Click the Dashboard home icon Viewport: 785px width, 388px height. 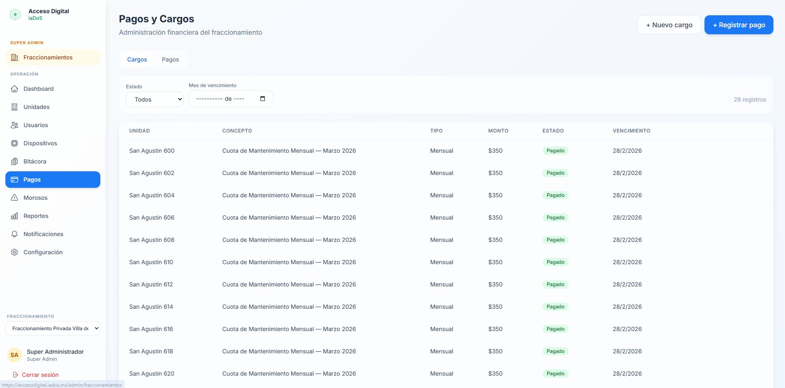(14, 89)
